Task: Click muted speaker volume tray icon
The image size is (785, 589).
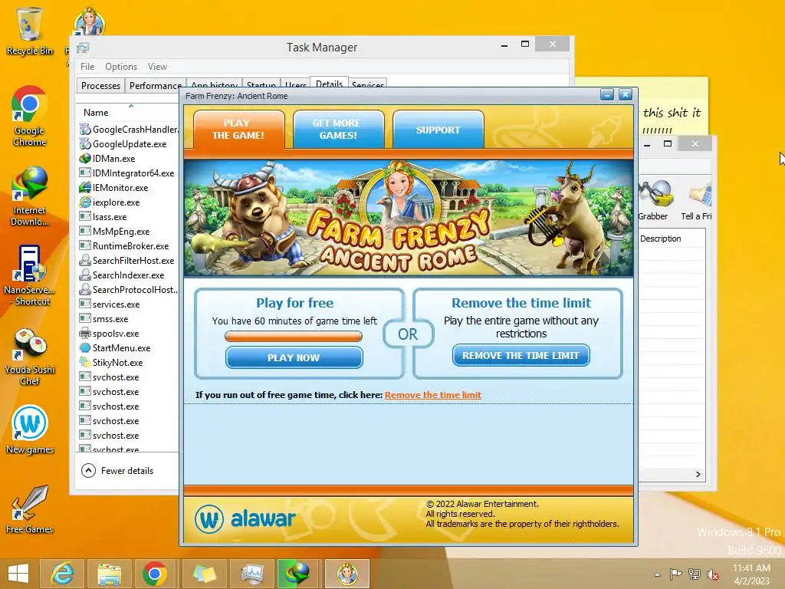Action: click(713, 574)
